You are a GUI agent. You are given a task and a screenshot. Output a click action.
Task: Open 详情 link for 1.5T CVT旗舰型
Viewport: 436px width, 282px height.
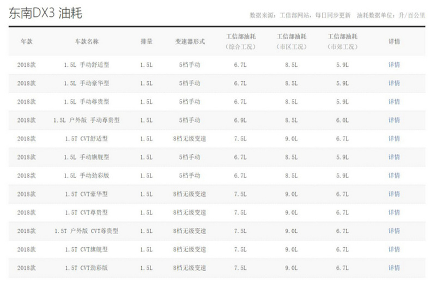click(x=394, y=249)
